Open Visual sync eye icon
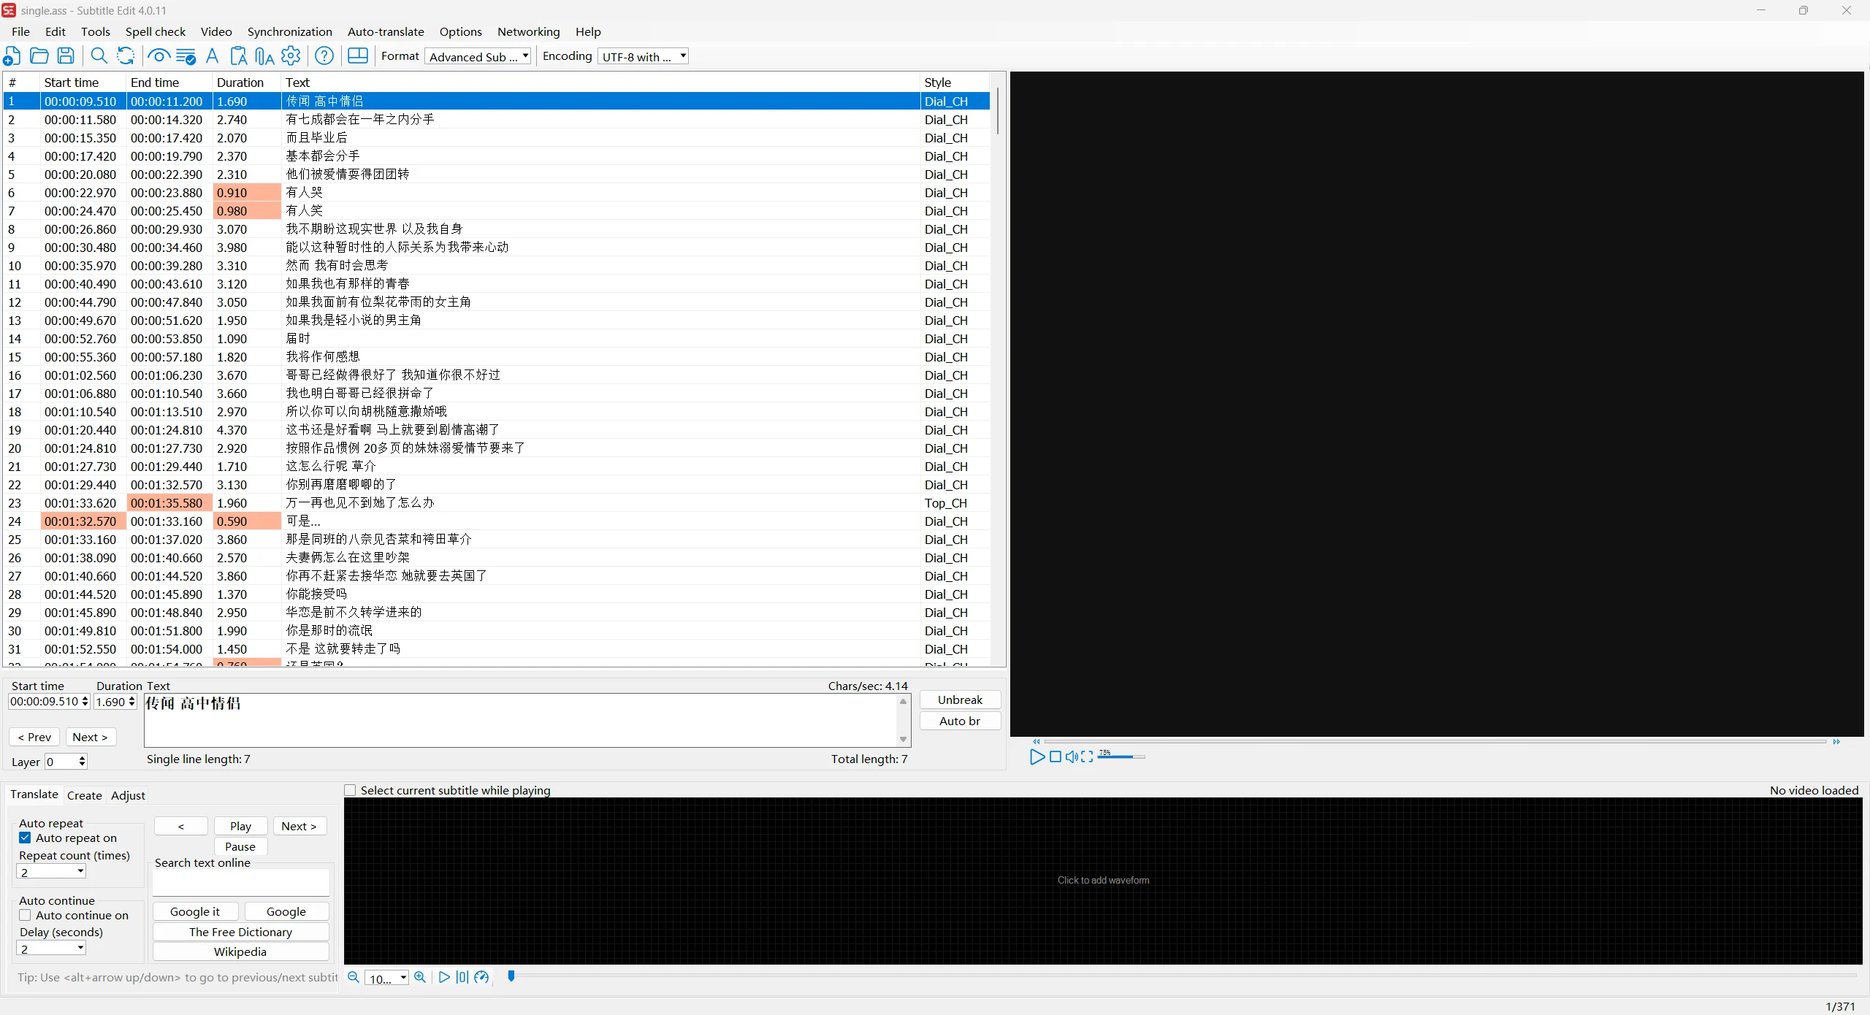The height and width of the screenshot is (1015, 1870). [159, 56]
